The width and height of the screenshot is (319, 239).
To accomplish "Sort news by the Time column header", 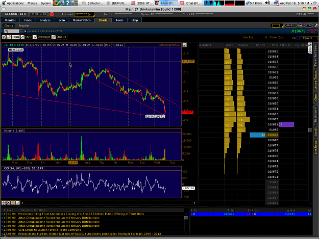I will pyautogui.click(x=10, y=210).
